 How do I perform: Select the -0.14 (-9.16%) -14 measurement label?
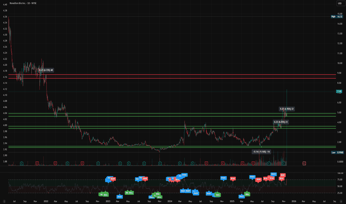tap(261, 152)
